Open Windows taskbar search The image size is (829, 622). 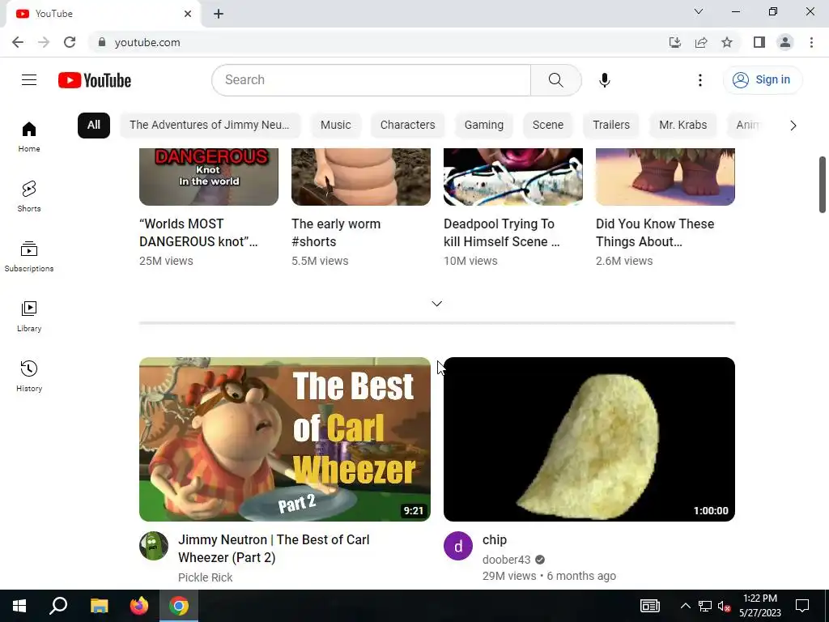click(58, 606)
